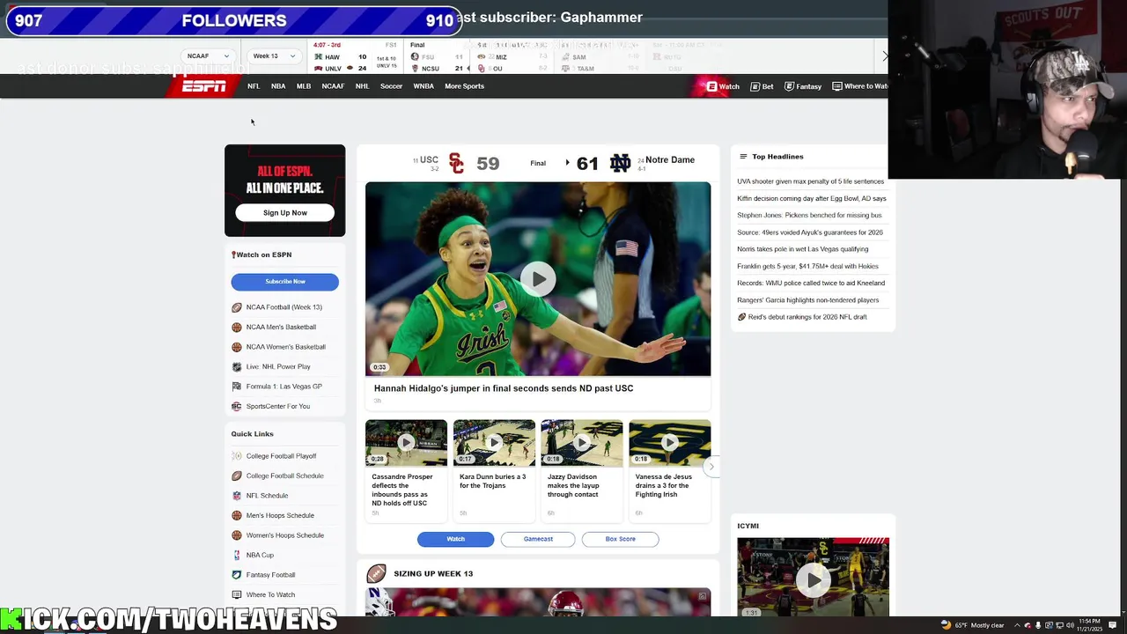Open the NCAAF menu in navigation bar
This screenshot has width=1127, height=634.
pyautogui.click(x=333, y=86)
